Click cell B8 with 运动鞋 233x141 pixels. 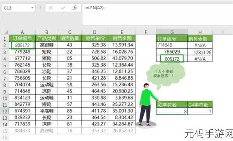tap(47, 84)
